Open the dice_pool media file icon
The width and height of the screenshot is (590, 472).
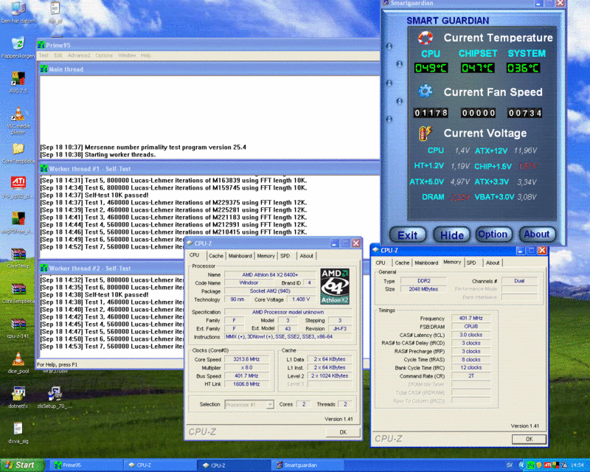click(x=18, y=358)
